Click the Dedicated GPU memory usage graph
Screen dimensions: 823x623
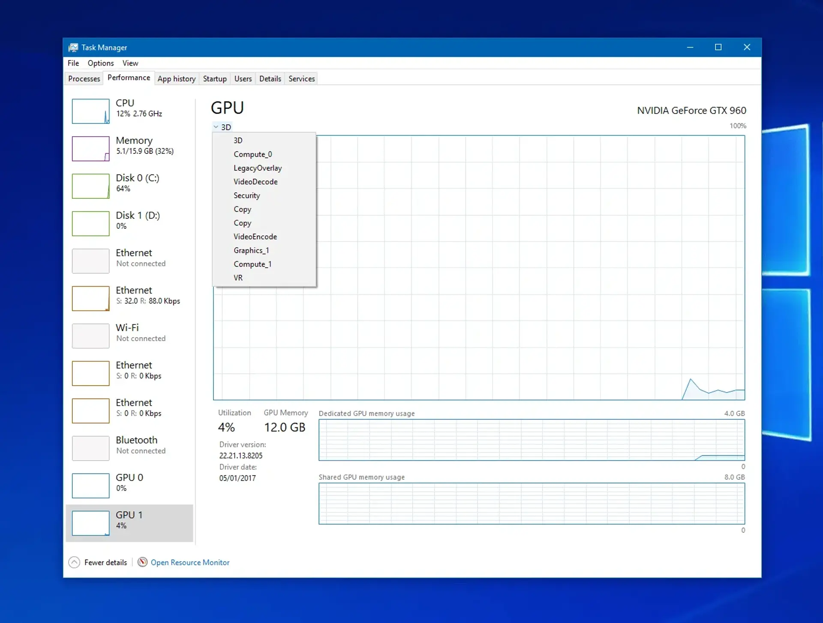click(532, 440)
